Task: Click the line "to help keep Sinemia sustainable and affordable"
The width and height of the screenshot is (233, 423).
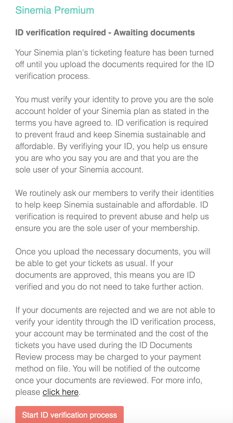Action: (x=111, y=205)
